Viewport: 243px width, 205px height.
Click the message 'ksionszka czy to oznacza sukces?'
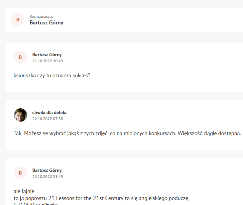pyautogui.click(x=52, y=75)
